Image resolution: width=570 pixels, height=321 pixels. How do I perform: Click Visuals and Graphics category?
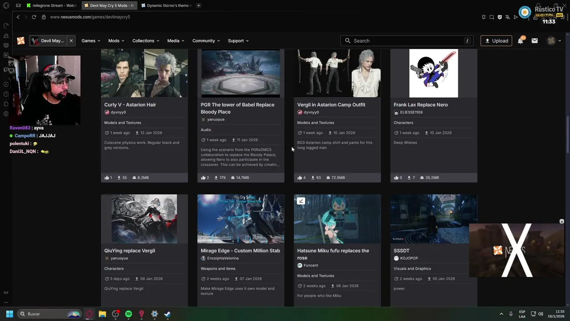[412, 268]
